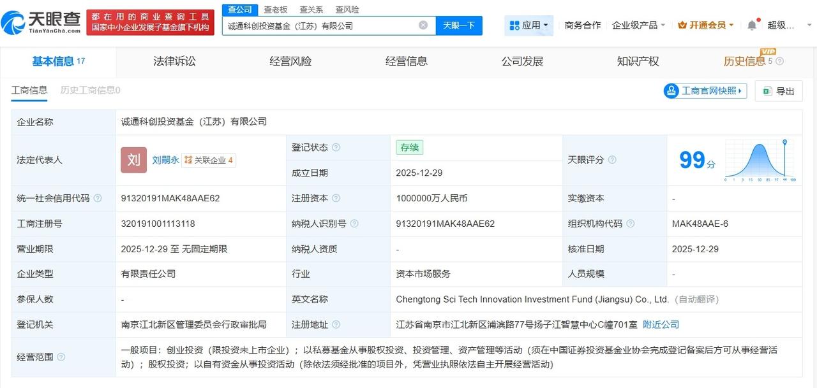This screenshot has height=388, width=817.
Task: Click the Excel icon on 导出 button
Action: pos(767,91)
